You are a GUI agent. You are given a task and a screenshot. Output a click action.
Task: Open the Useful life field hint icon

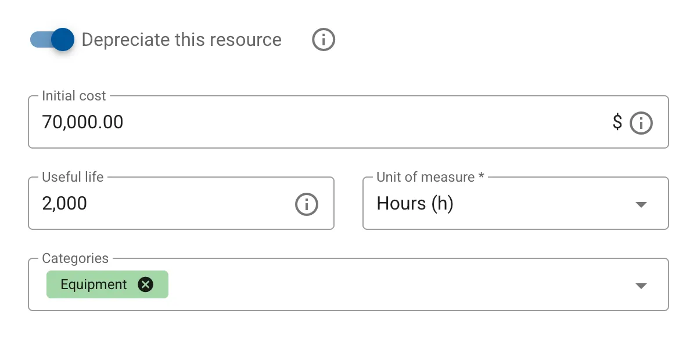coord(306,204)
